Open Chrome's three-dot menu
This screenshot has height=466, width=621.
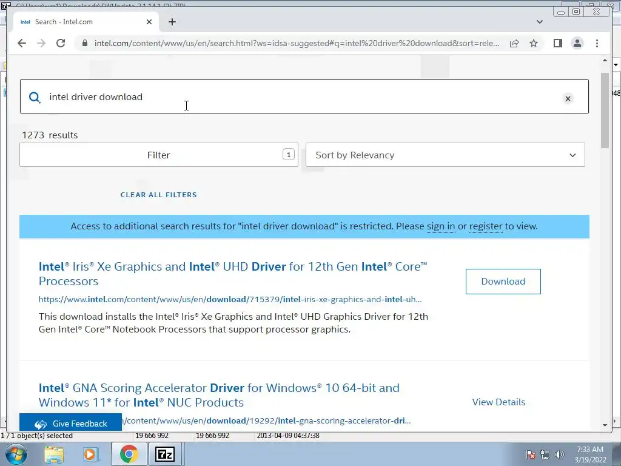pyautogui.click(x=597, y=43)
